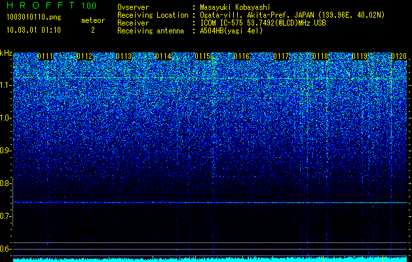Image resolution: width=412 pixels, height=262 pixels.
Task: Click the 0111 time marker label
Action: 45,56
